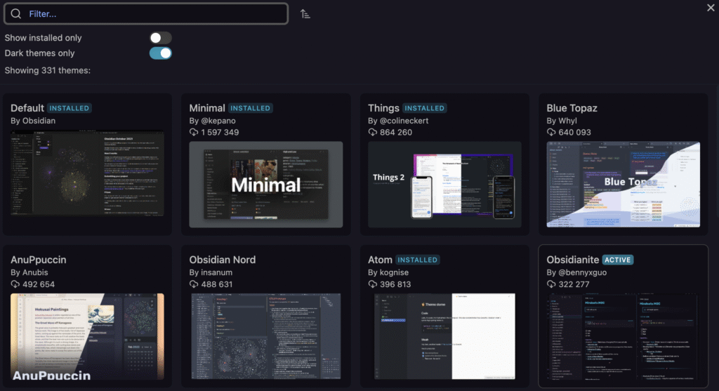Click 'By Anubis' author text
The width and height of the screenshot is (719, 391).
(29, 272)
